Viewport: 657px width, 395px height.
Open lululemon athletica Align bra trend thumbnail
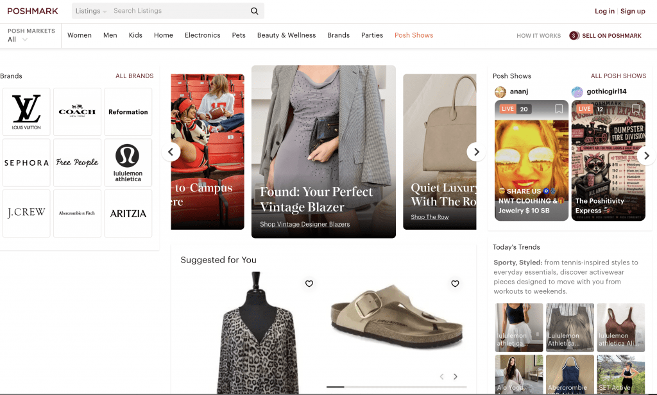tap(621, 327)
